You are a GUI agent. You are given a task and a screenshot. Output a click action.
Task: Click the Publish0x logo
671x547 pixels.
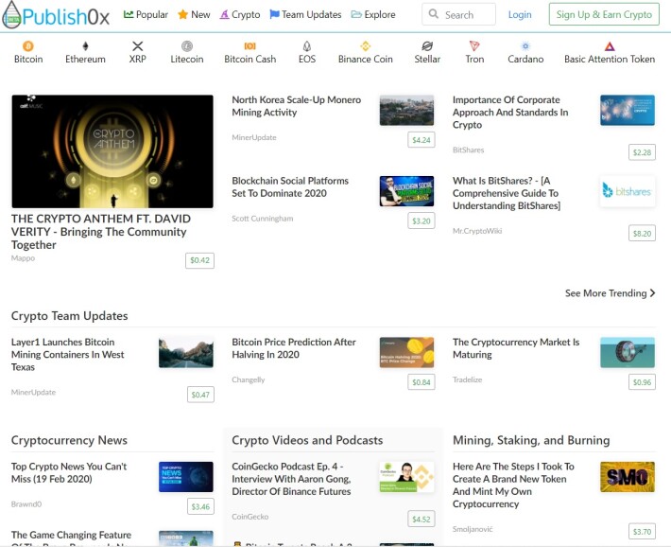tap(56, 15)
